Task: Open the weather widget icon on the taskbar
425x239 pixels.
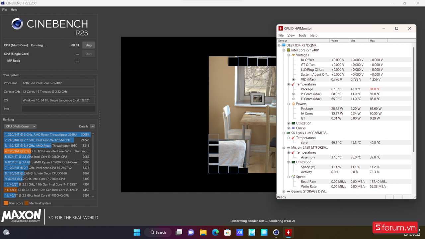Action: click(6, 232)
